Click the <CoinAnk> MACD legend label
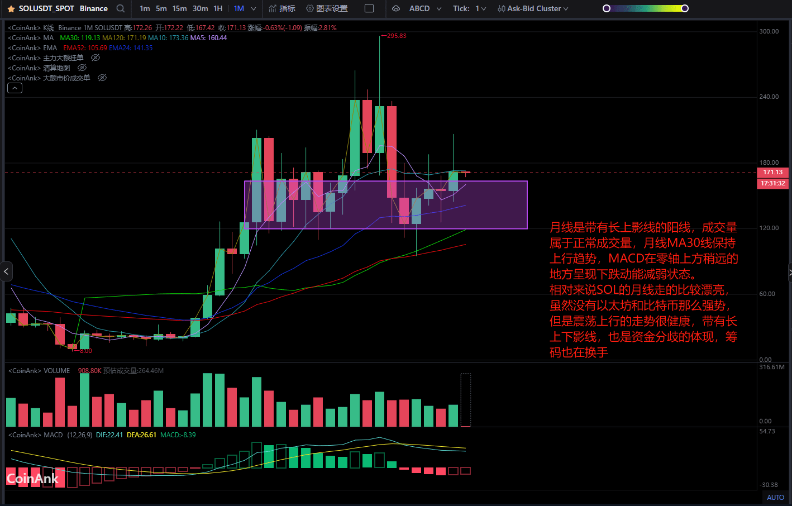The image size is (792, 506). (x=35, y=435)
